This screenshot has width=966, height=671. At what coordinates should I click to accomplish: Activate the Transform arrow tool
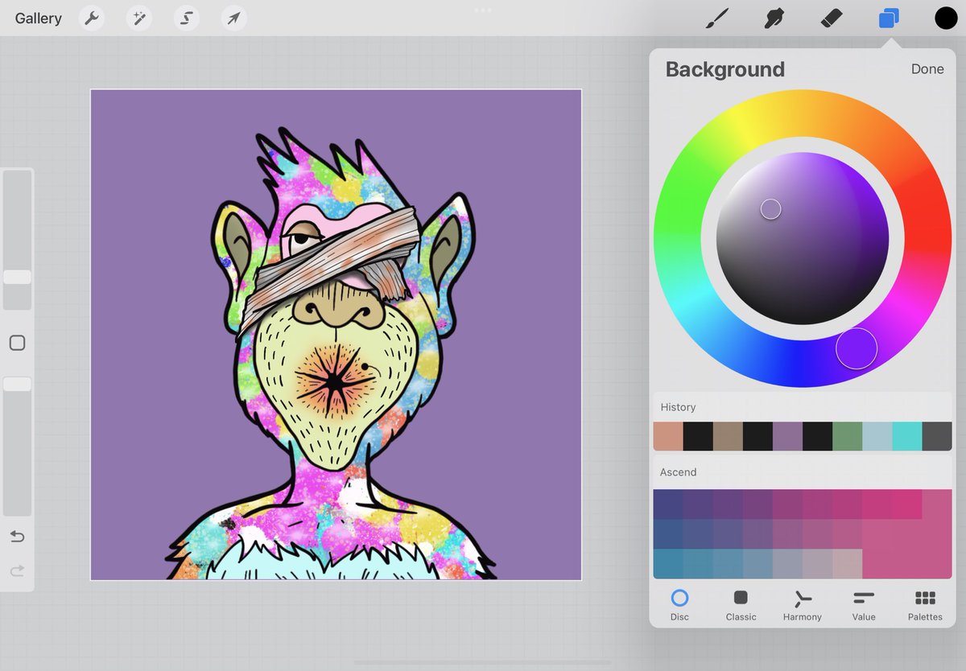pos(234,18)
